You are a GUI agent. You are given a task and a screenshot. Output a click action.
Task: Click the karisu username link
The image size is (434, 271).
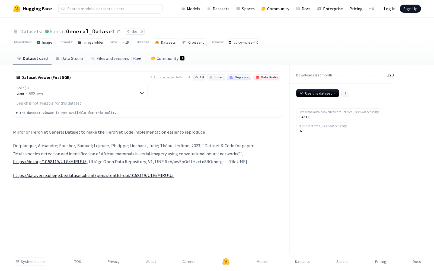[57, 31]
